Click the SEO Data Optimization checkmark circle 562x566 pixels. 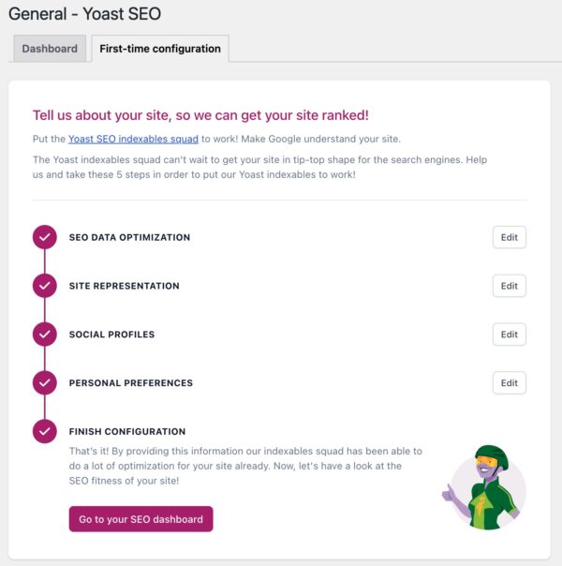tap(45, 237)
